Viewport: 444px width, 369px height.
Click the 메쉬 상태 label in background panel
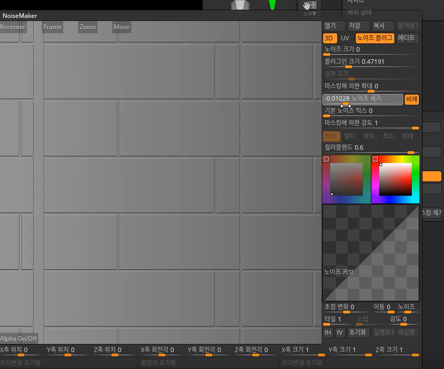[359, 12]
